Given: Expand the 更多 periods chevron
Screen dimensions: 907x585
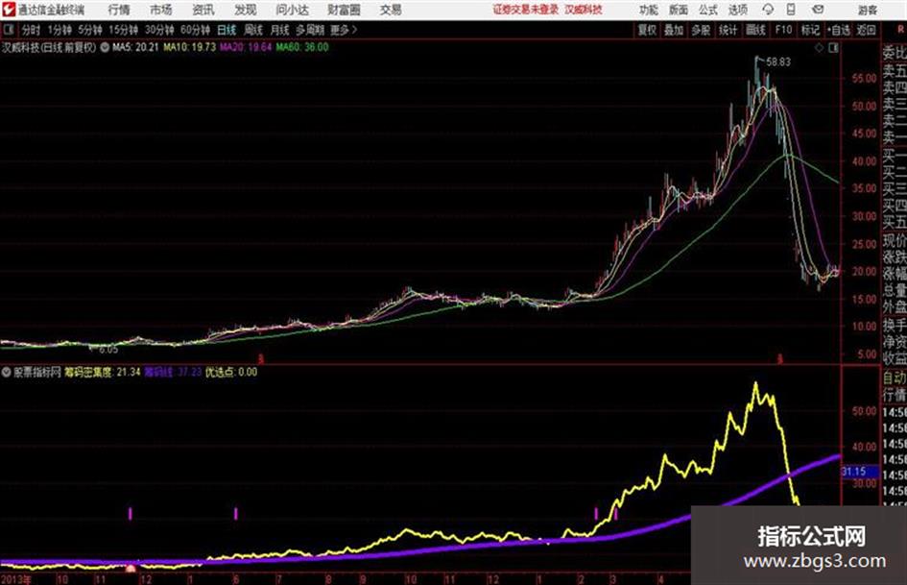Looking at the screenshot, I should (345, 30).
